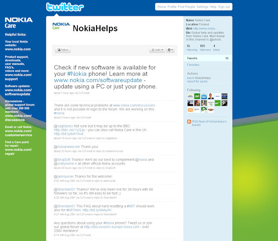Open @nokia mention in SirajSoft reply
Screen dimensions: 278x241
click(x=141, y=160)
